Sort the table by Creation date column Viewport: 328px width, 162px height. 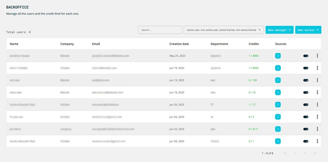pos(179,44)
